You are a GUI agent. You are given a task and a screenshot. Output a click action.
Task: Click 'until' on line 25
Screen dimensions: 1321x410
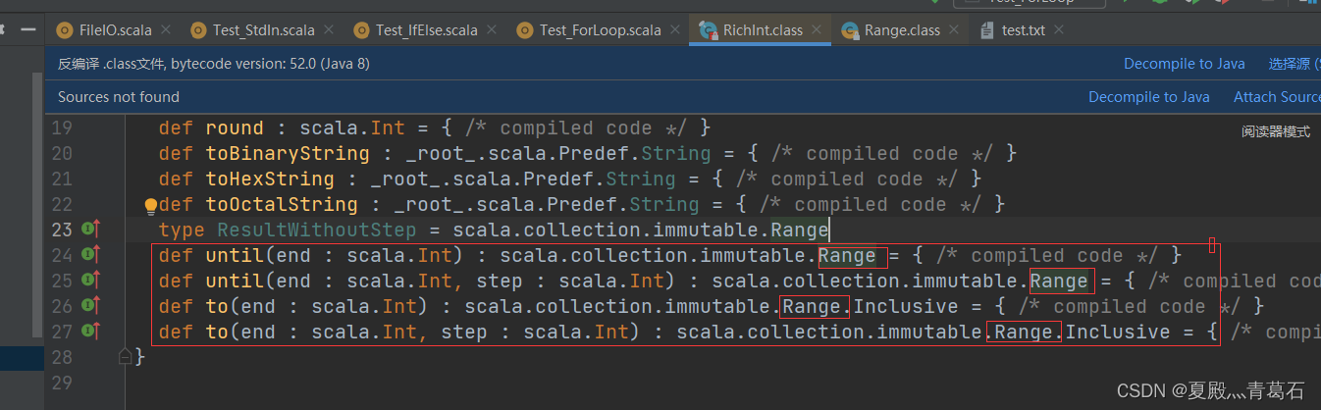[235, 282]
